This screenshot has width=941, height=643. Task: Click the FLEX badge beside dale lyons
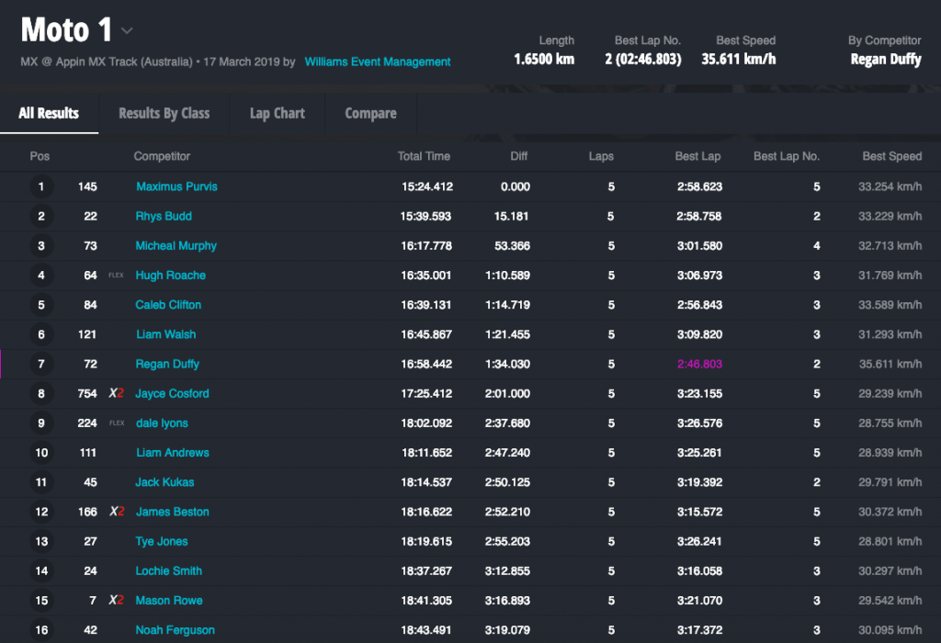[116, 423]
